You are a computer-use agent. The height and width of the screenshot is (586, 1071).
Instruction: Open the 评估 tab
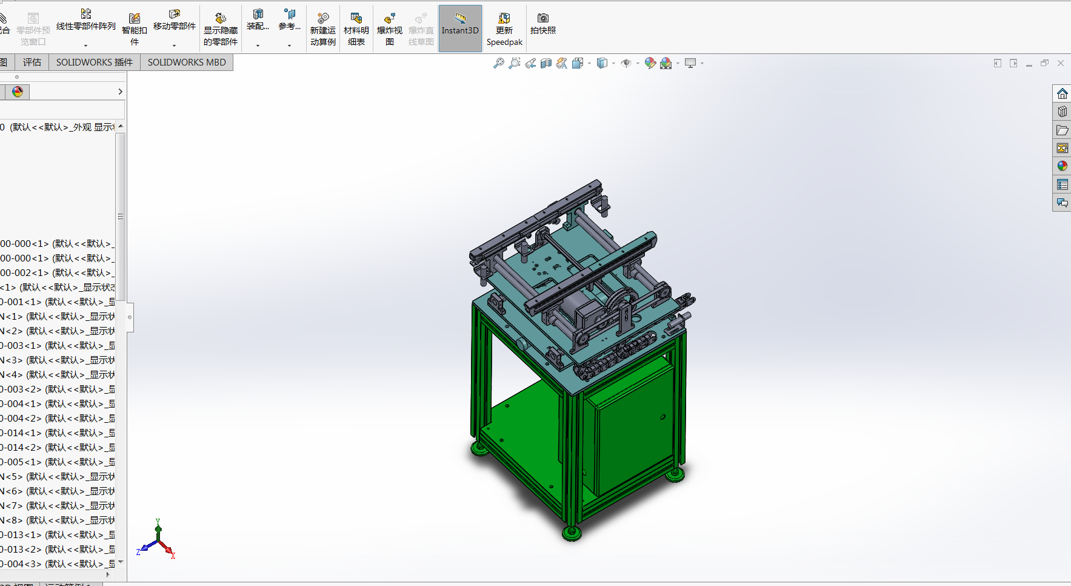point(32,62)
